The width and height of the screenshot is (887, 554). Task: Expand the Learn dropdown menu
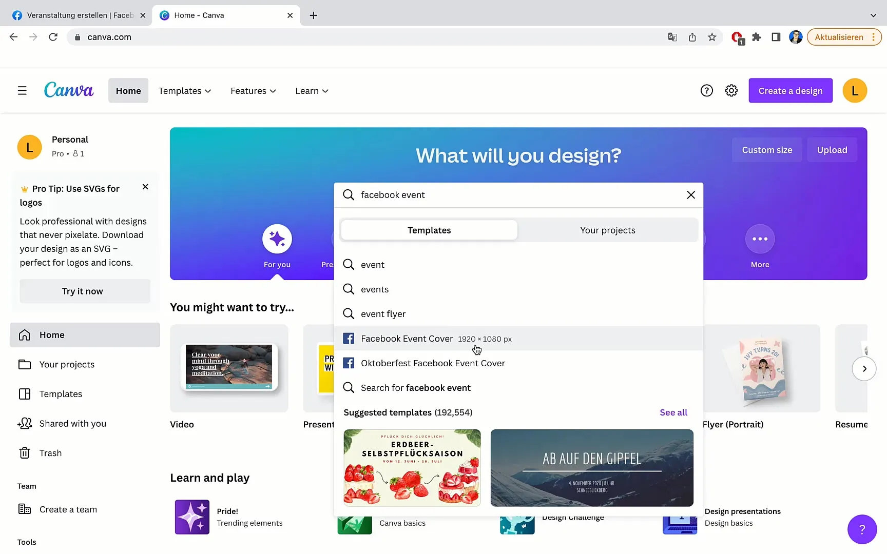[x=312, y=91]
